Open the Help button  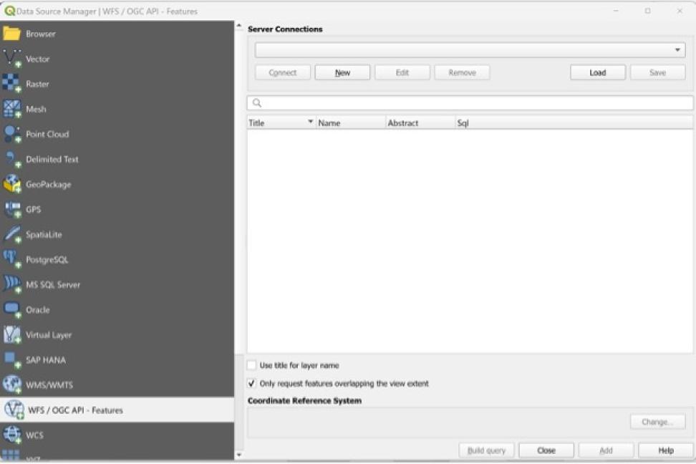coord(666,450)
